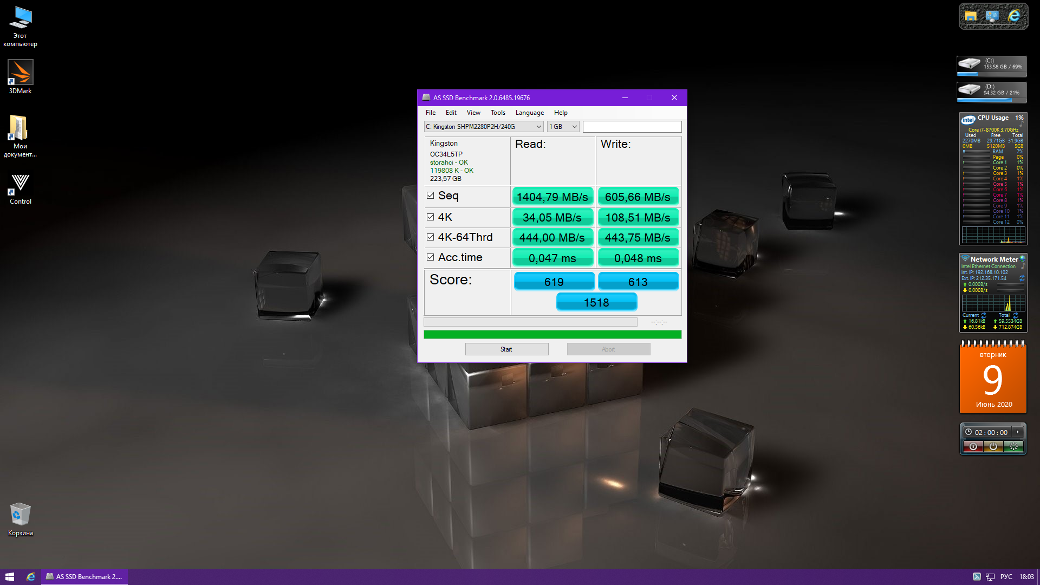Click the total score 1518 button
The width and height of the screenshot is (1040, 585).
[596, 302]
